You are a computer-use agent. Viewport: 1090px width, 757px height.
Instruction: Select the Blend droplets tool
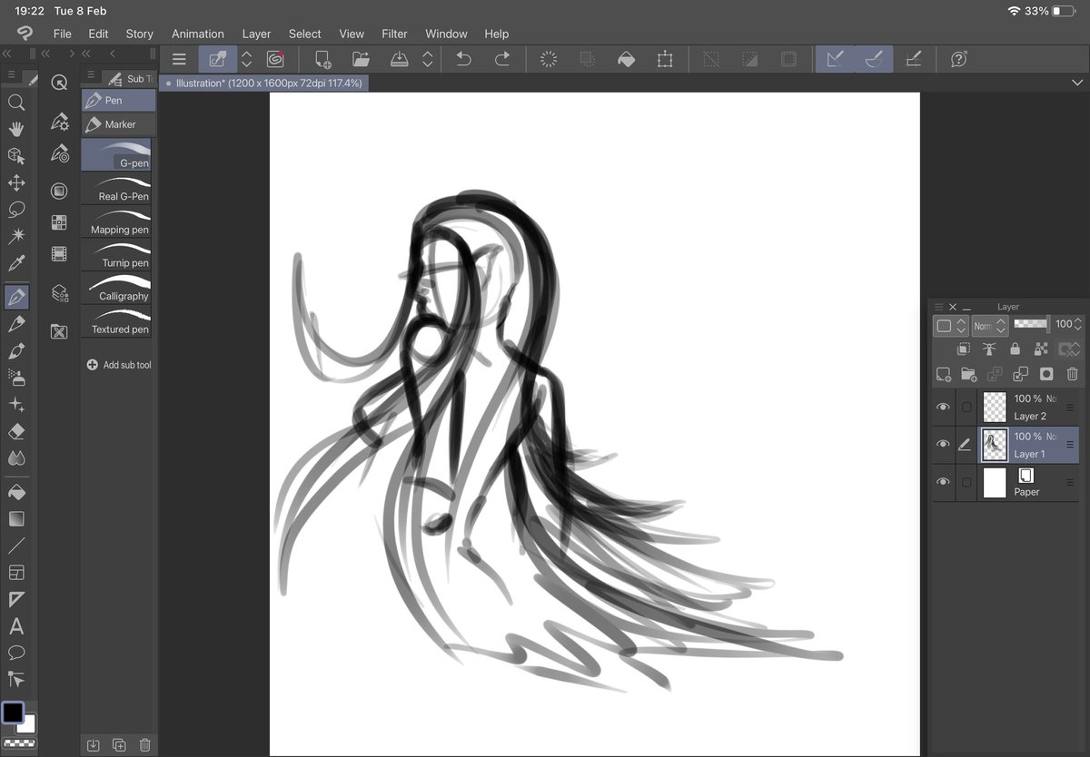click(15, 458)
